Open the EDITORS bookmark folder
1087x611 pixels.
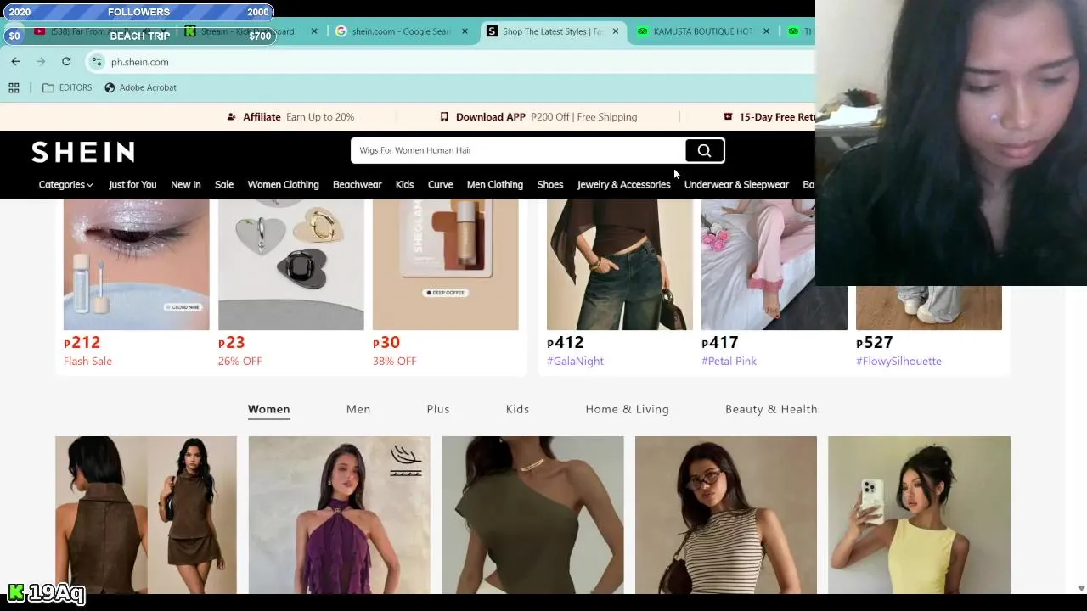(67, 87)
